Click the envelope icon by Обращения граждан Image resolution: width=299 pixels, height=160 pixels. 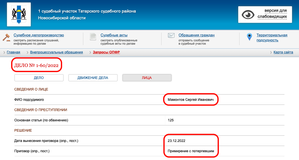tap(171, 35)
